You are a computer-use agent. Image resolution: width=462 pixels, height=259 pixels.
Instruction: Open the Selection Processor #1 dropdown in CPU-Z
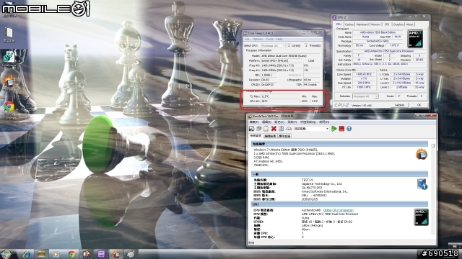(x=365, y=96)
